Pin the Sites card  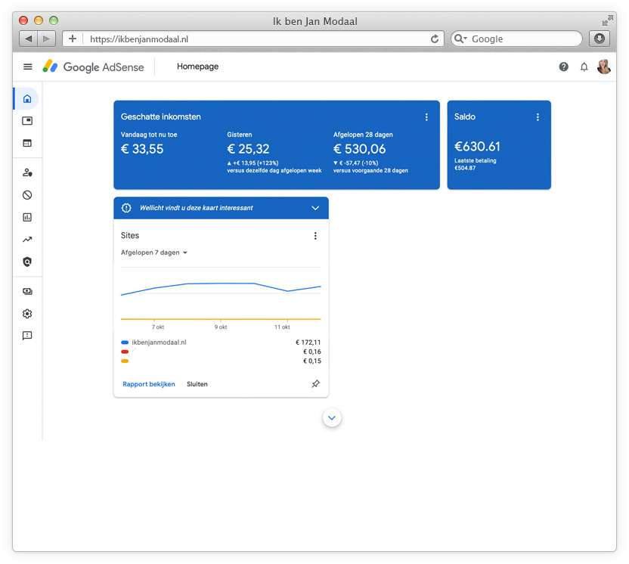coord(316,384)
